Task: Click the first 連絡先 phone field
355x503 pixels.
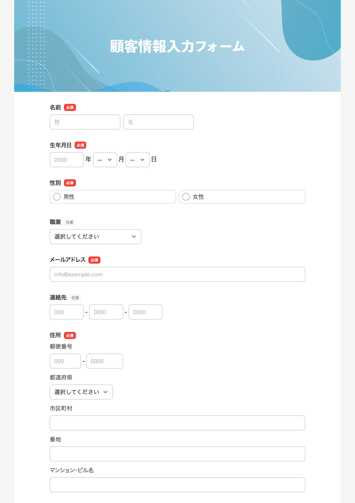Action: (67, 312)
